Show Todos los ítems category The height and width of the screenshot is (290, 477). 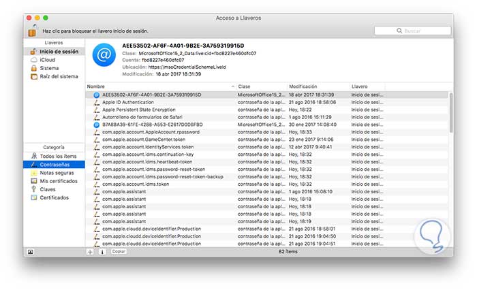tap(55, 156)
